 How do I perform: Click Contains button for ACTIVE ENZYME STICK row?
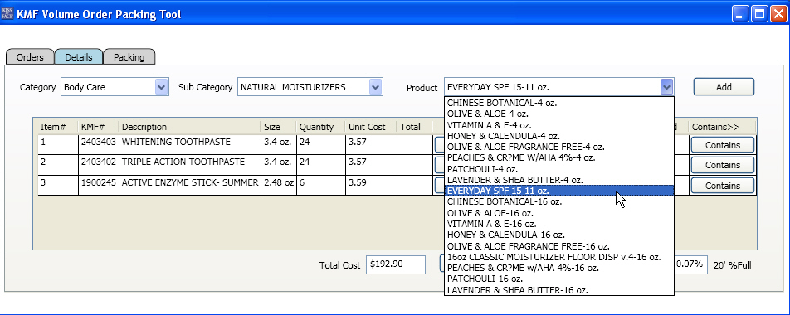pyautogui.click(x=723, y=186)
